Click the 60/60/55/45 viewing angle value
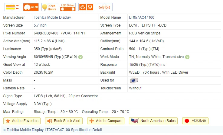 coord(55,57)
